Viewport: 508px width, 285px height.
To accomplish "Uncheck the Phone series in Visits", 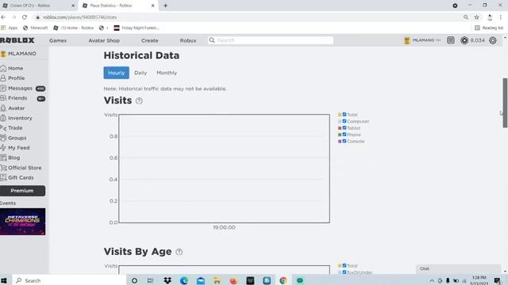I will (344, 135).
